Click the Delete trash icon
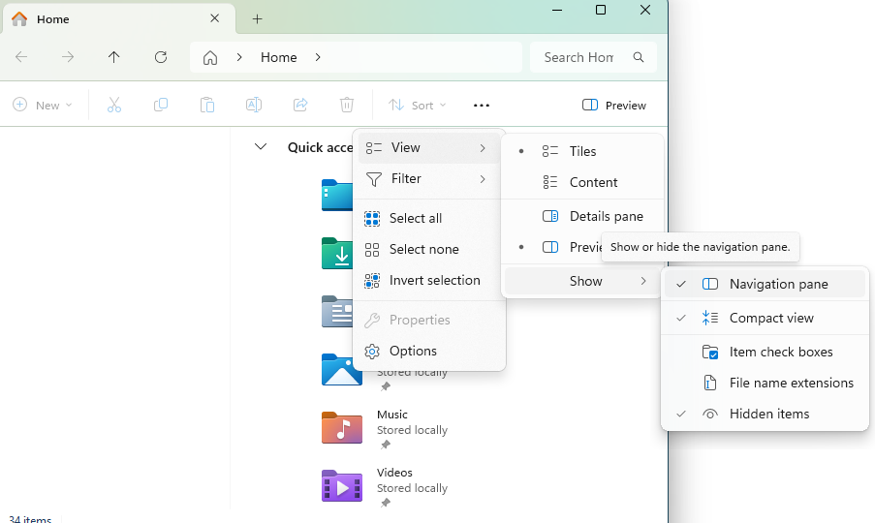The height and width of the screenshot is (523, 875). pyautogui.click(x=347, y=105)
